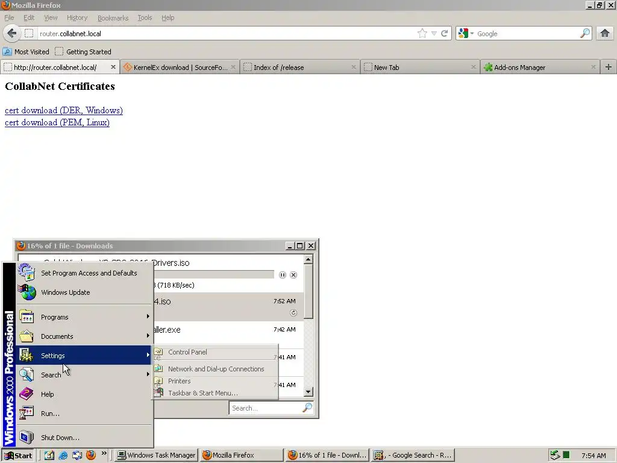
Task: Open the Bookmarks menu
Action: [x=113, y=17]
